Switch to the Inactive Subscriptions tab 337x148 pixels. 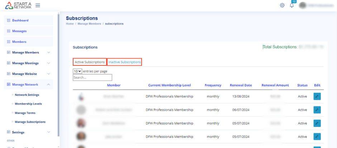pos(124,62)
